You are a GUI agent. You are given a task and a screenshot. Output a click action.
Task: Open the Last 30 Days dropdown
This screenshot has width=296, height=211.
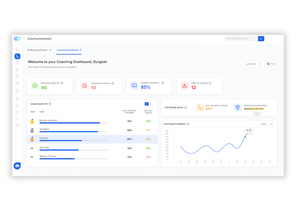click(253, 64)
